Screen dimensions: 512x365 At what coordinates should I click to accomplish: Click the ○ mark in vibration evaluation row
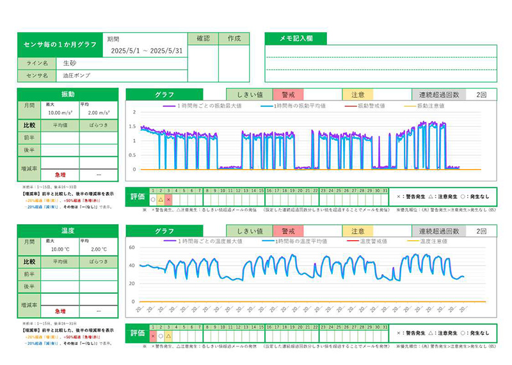coord(152,198)
